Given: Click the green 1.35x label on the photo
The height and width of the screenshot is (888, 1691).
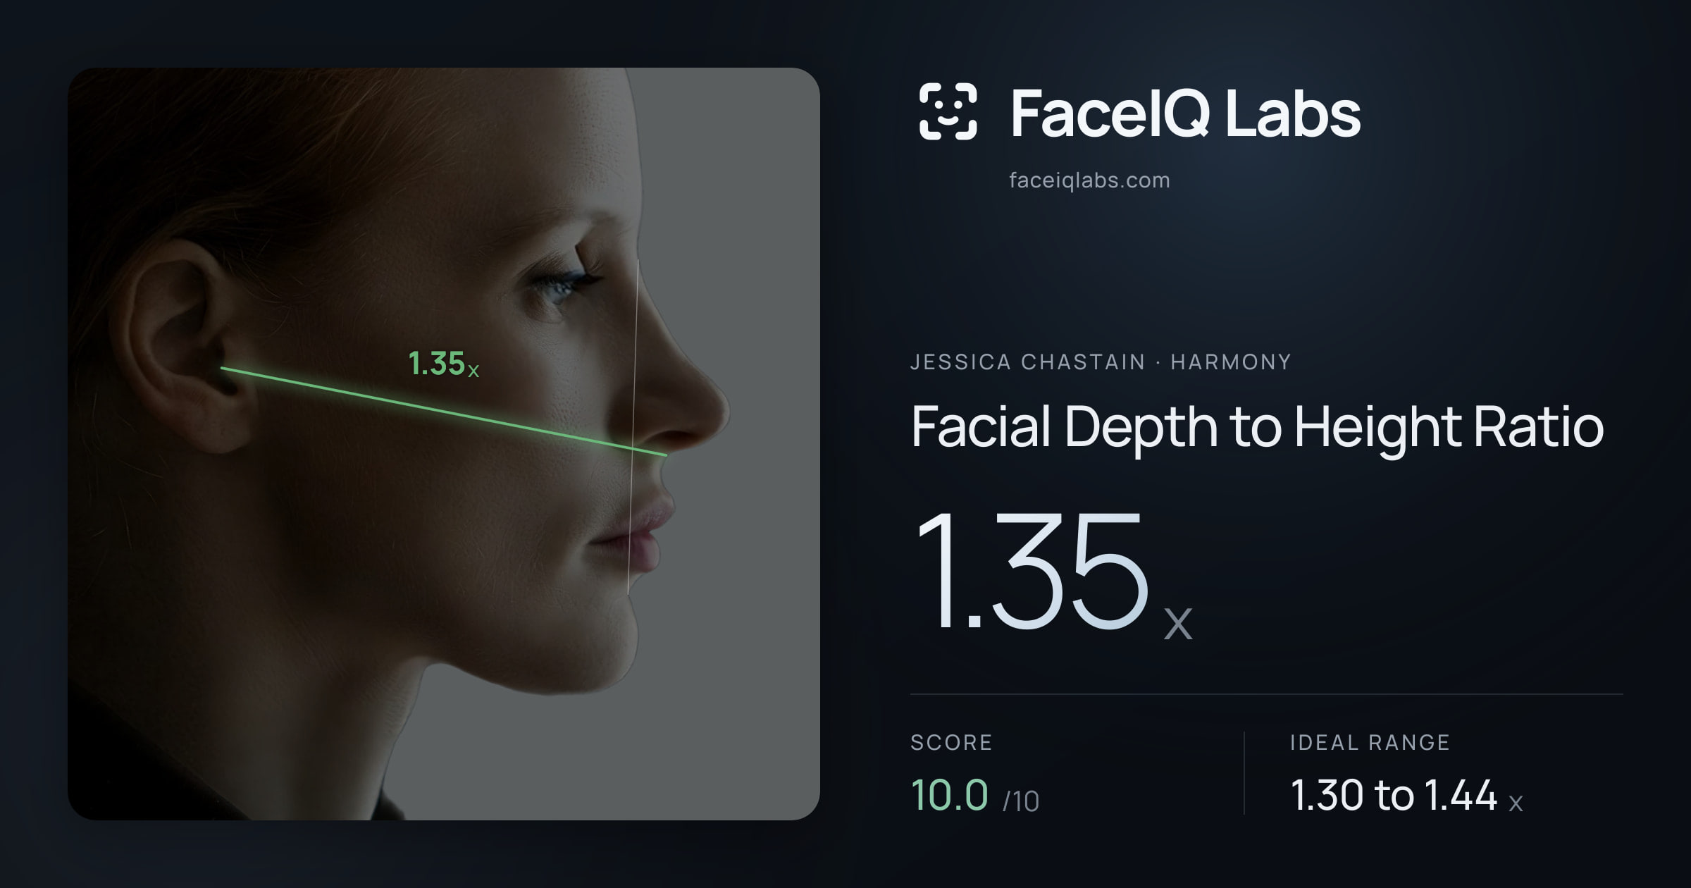Looking at the screenshot, I should [x=444, y=364].
